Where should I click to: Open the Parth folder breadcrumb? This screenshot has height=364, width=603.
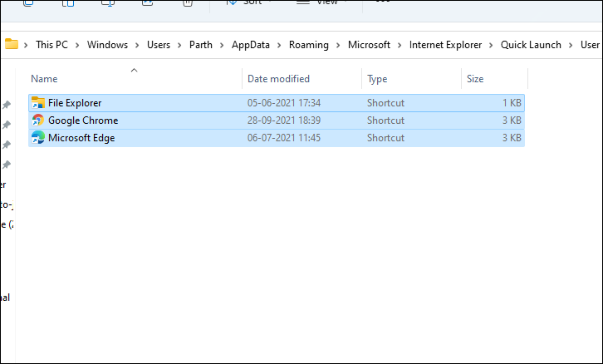[201, 45]
